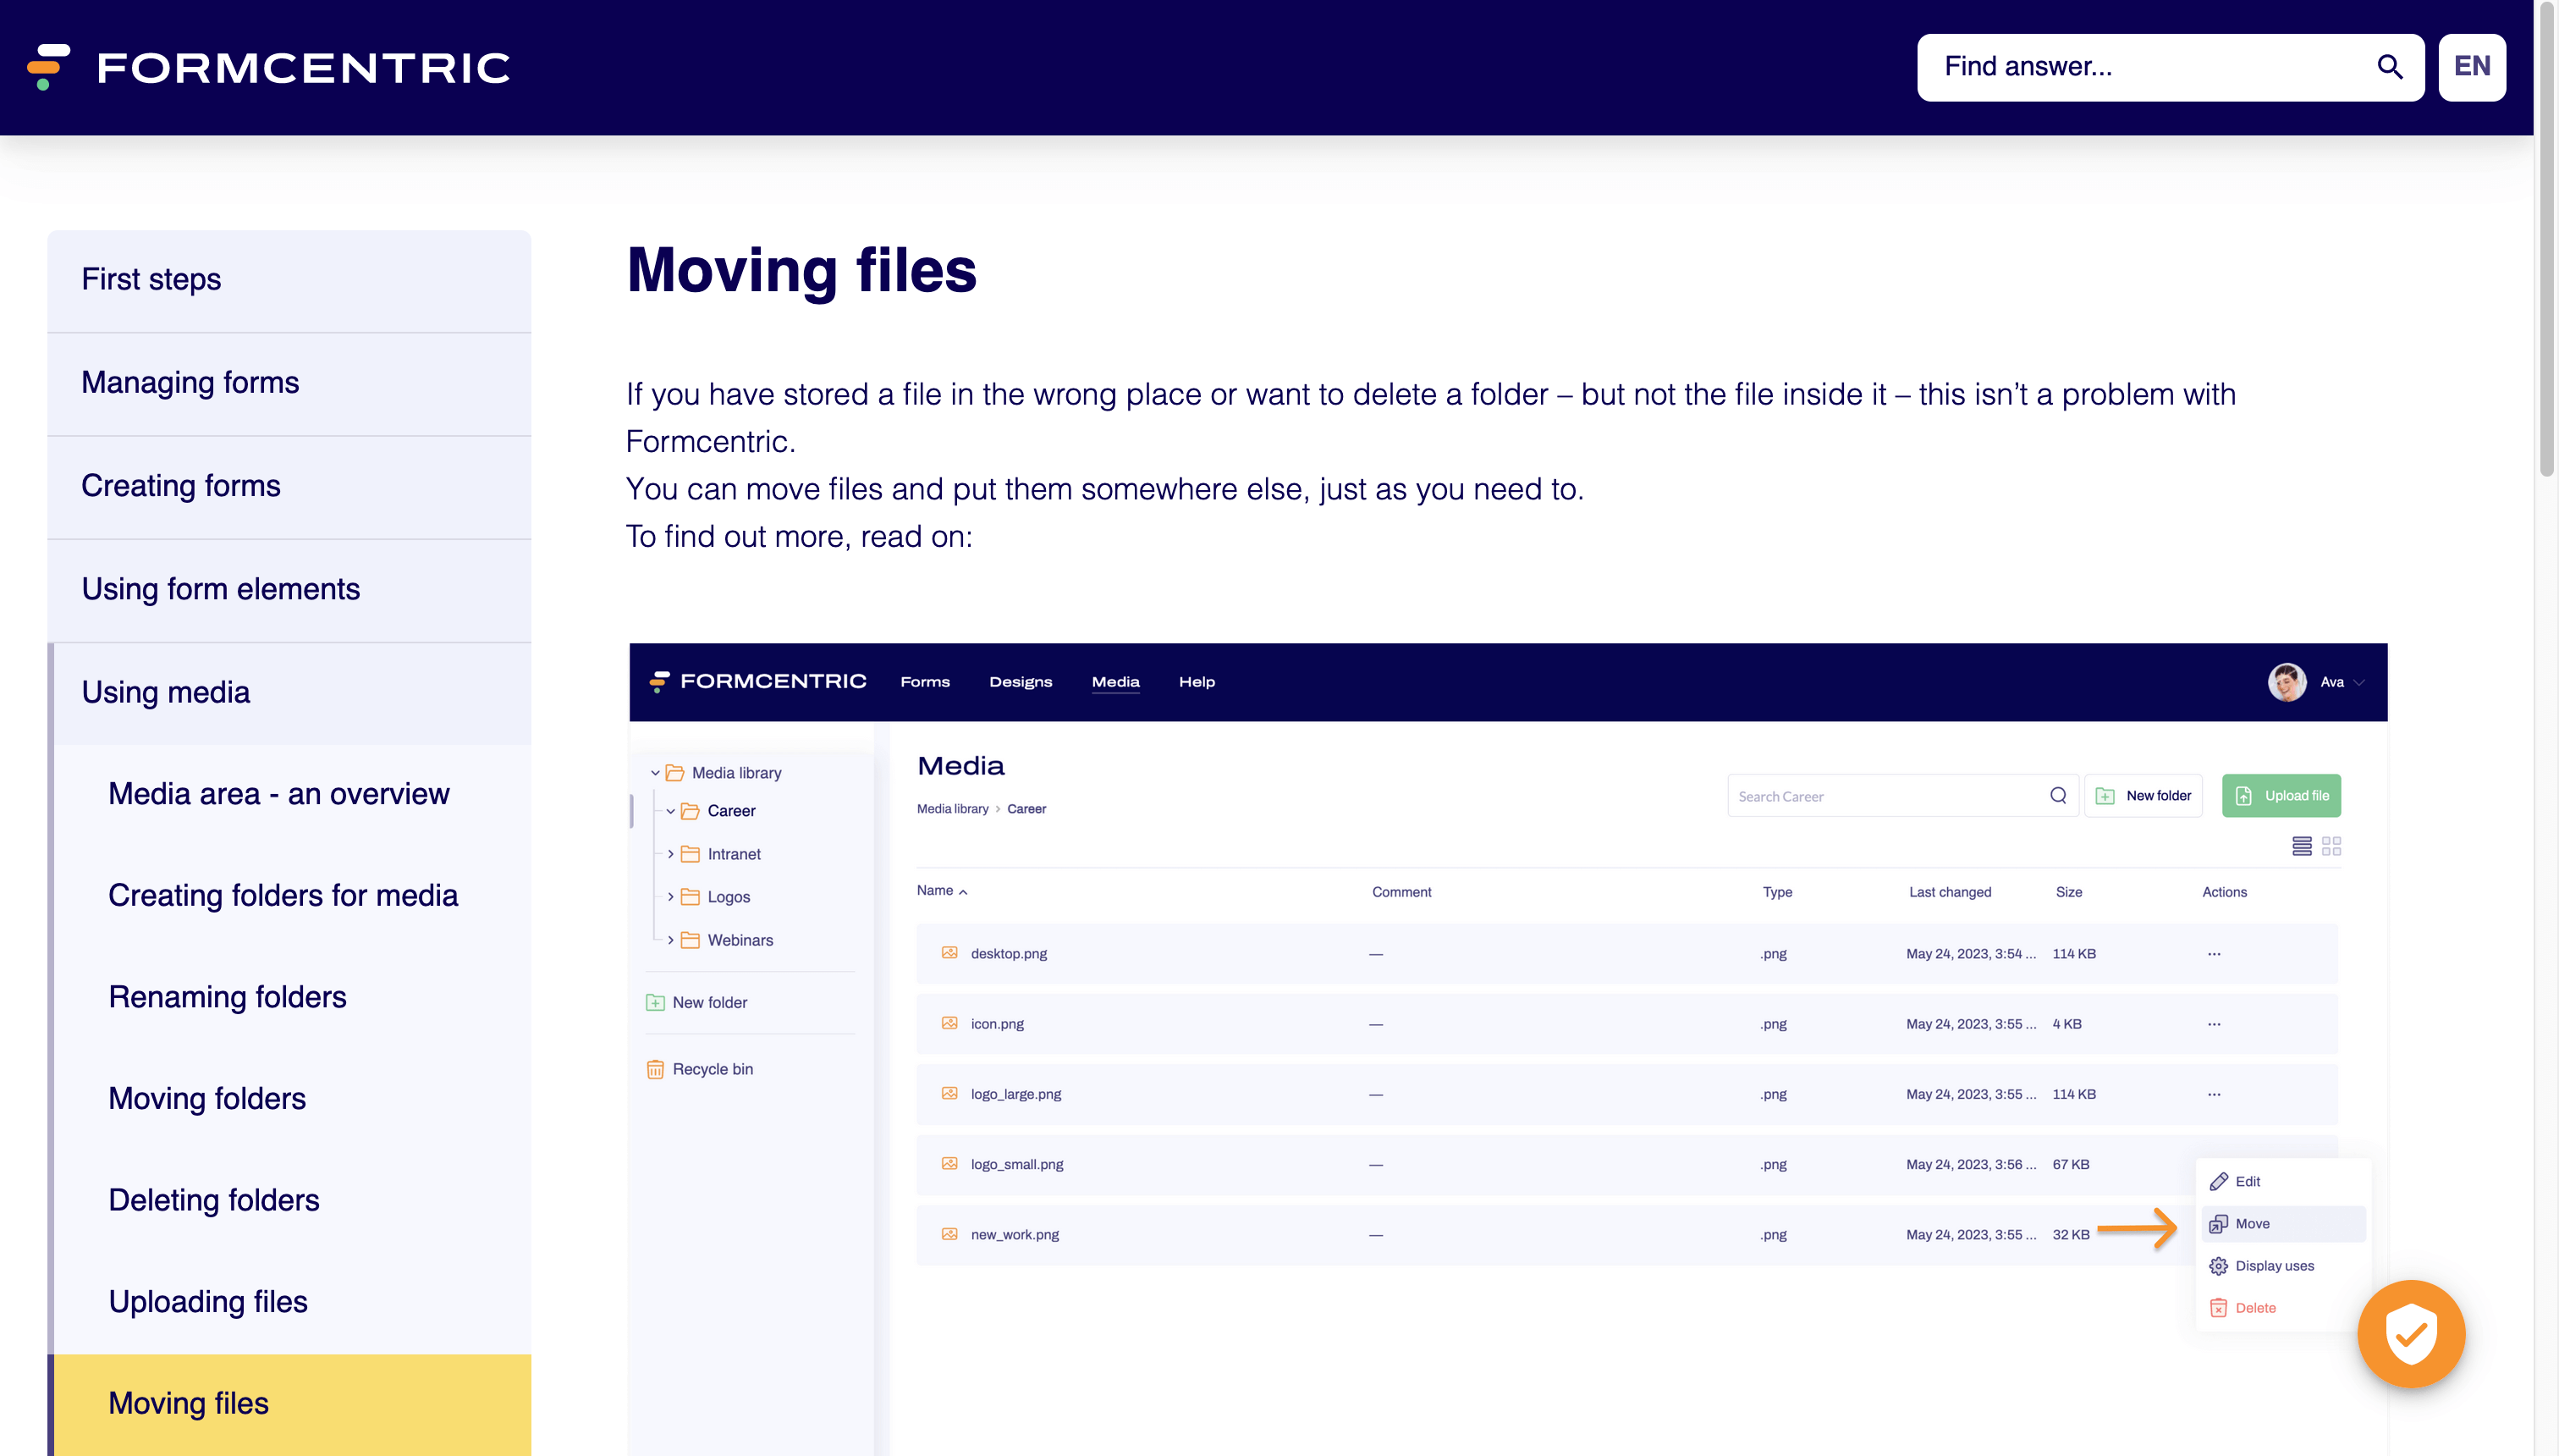
Task: Choose Display uses in context menu
Action: click(x=2283, y=1266)
